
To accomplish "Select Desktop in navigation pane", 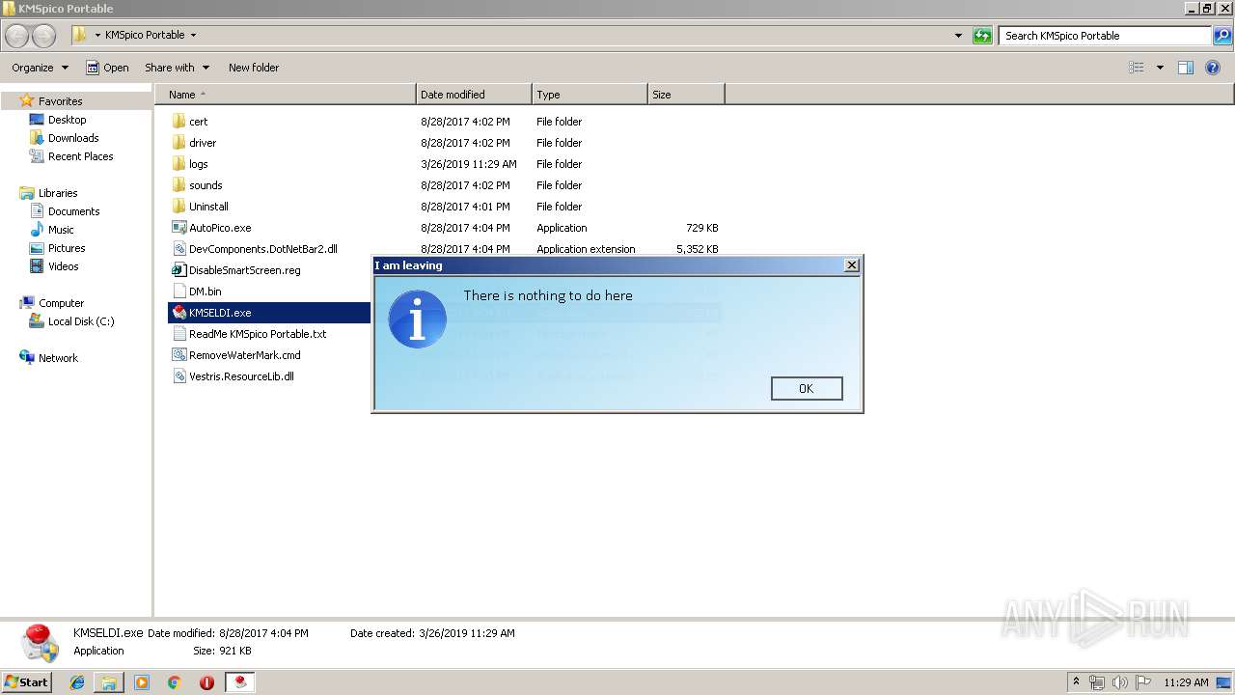I will 67,120.
